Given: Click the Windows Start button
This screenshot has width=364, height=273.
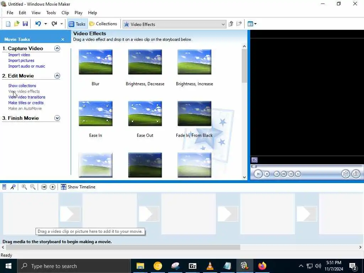Looking at the screenshot, I should tap(9, 266).
